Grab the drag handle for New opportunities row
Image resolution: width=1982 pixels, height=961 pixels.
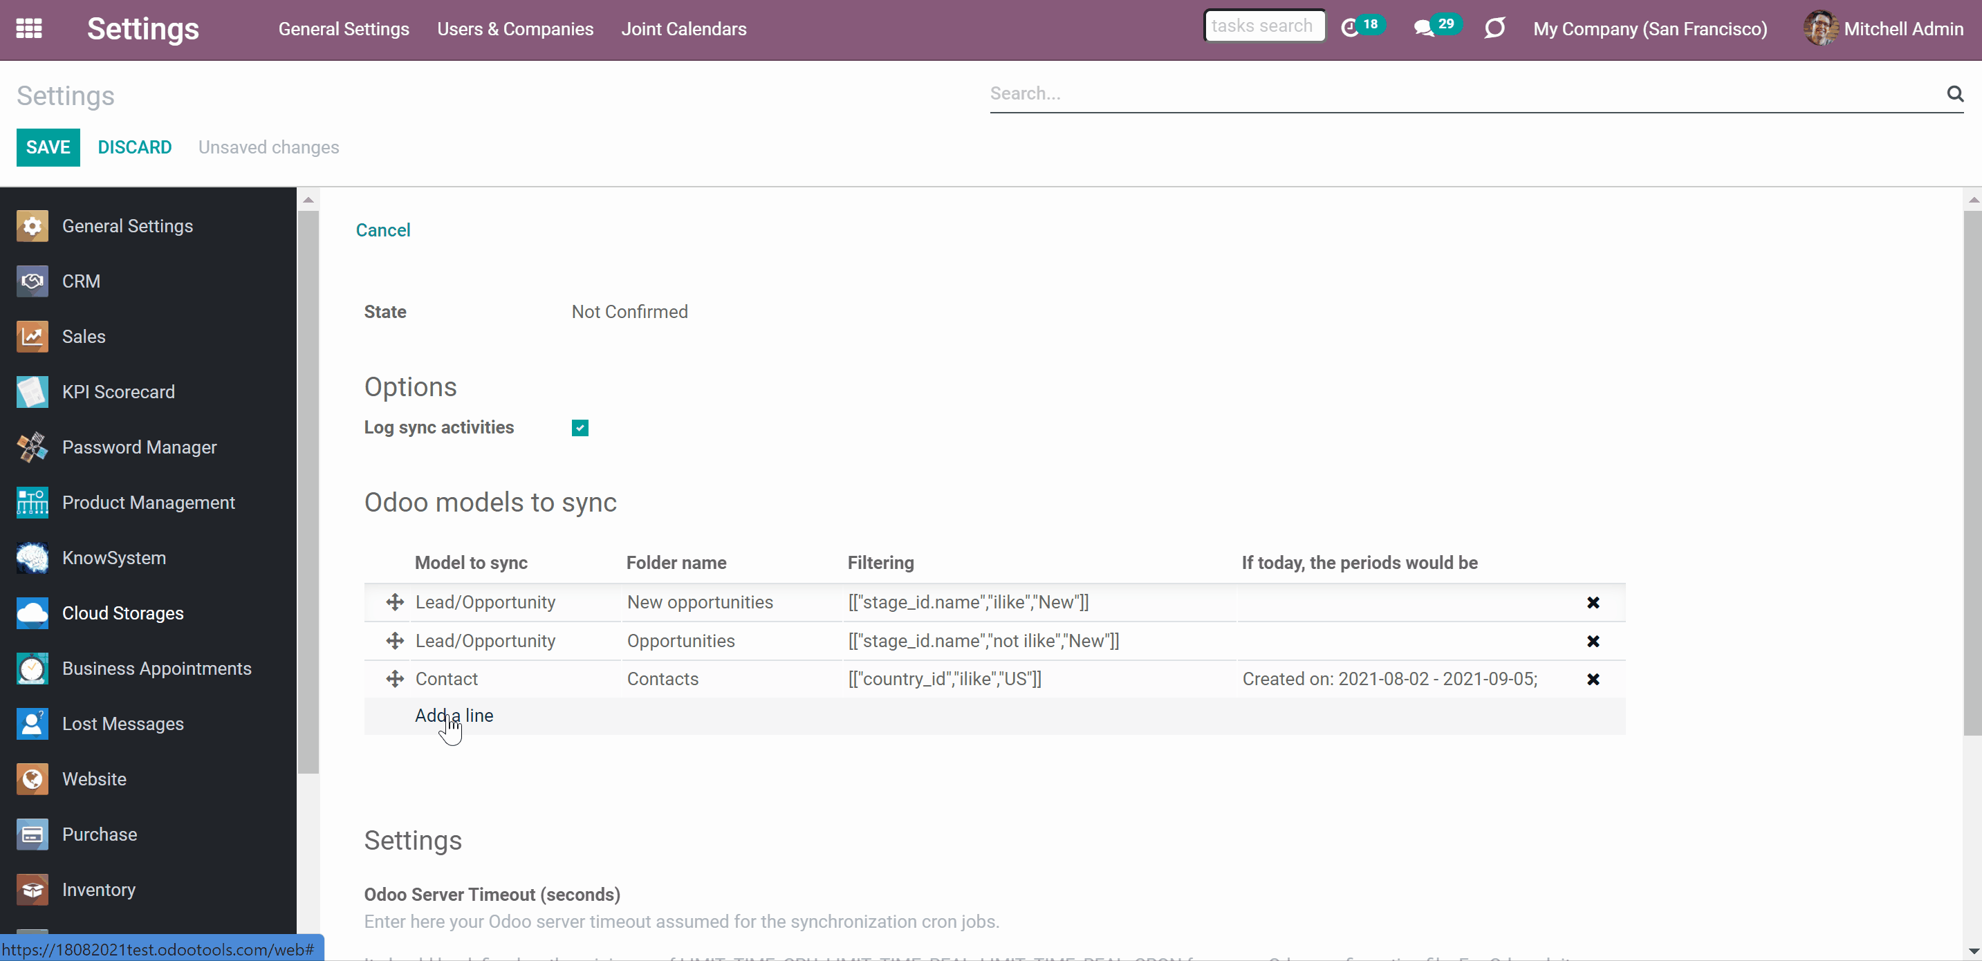click(x=395, y=601)
